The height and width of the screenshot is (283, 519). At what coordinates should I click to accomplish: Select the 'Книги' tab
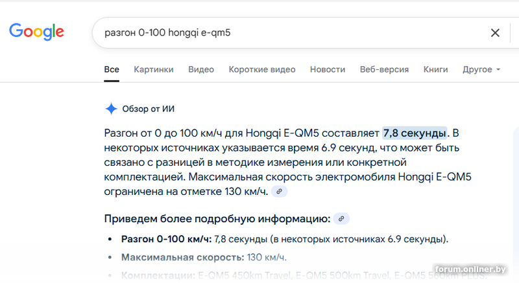(435, 69)
